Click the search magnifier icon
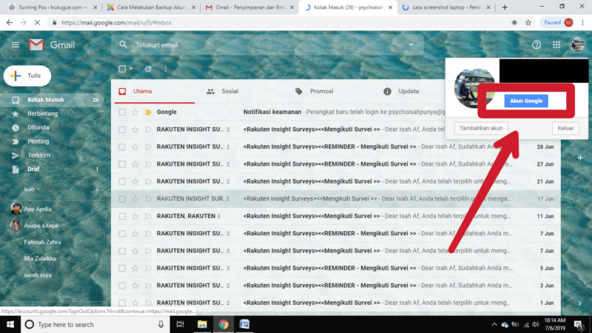The height and width of the screenshot is (333, 592). (123, 44)
